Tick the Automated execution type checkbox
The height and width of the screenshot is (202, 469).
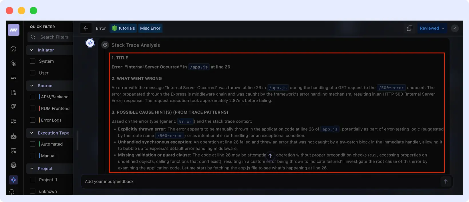[33, 144]
